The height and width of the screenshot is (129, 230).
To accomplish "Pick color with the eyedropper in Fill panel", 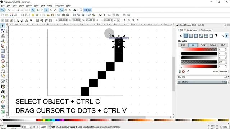I will pyautogui.click(x=188, y=72).
